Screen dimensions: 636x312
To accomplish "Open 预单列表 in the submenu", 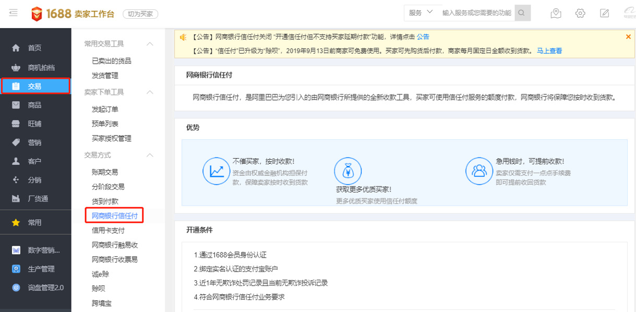I will point(105,124).
